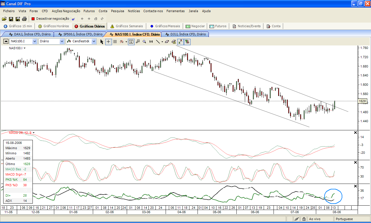
Task: Switch to Gráficos 15 min tab
Action: pos(18,26)
